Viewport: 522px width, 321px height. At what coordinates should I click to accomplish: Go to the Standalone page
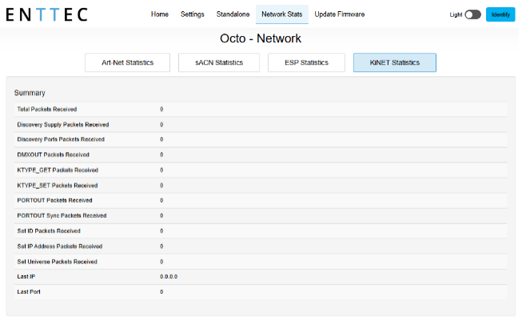click(233, 14)
